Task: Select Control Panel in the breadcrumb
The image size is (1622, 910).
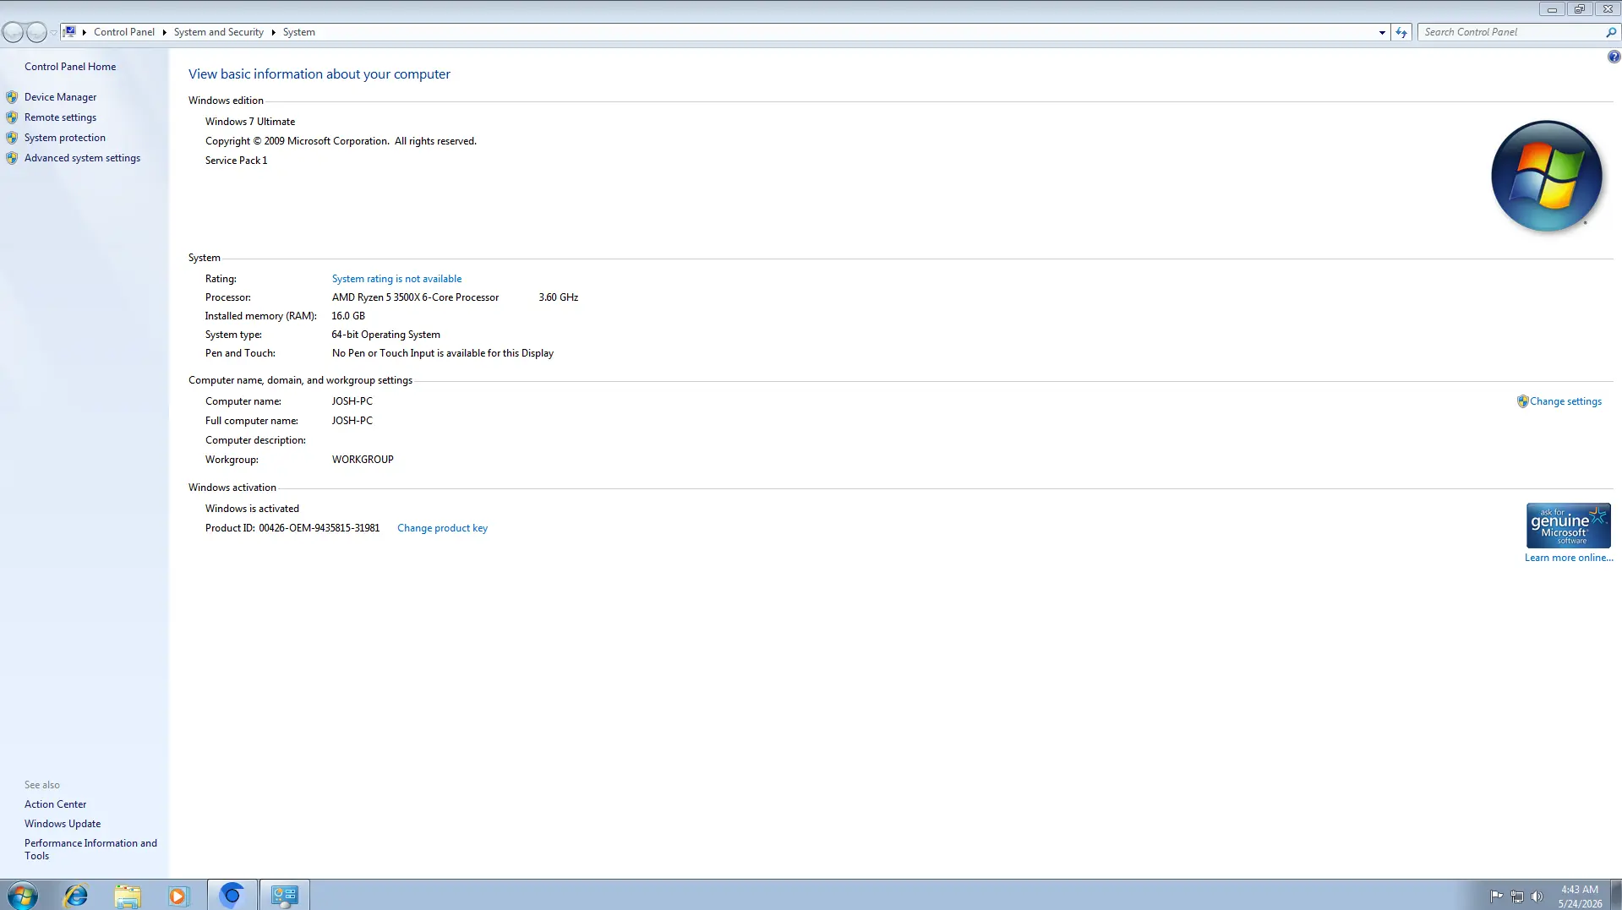Action: point(124,32)
